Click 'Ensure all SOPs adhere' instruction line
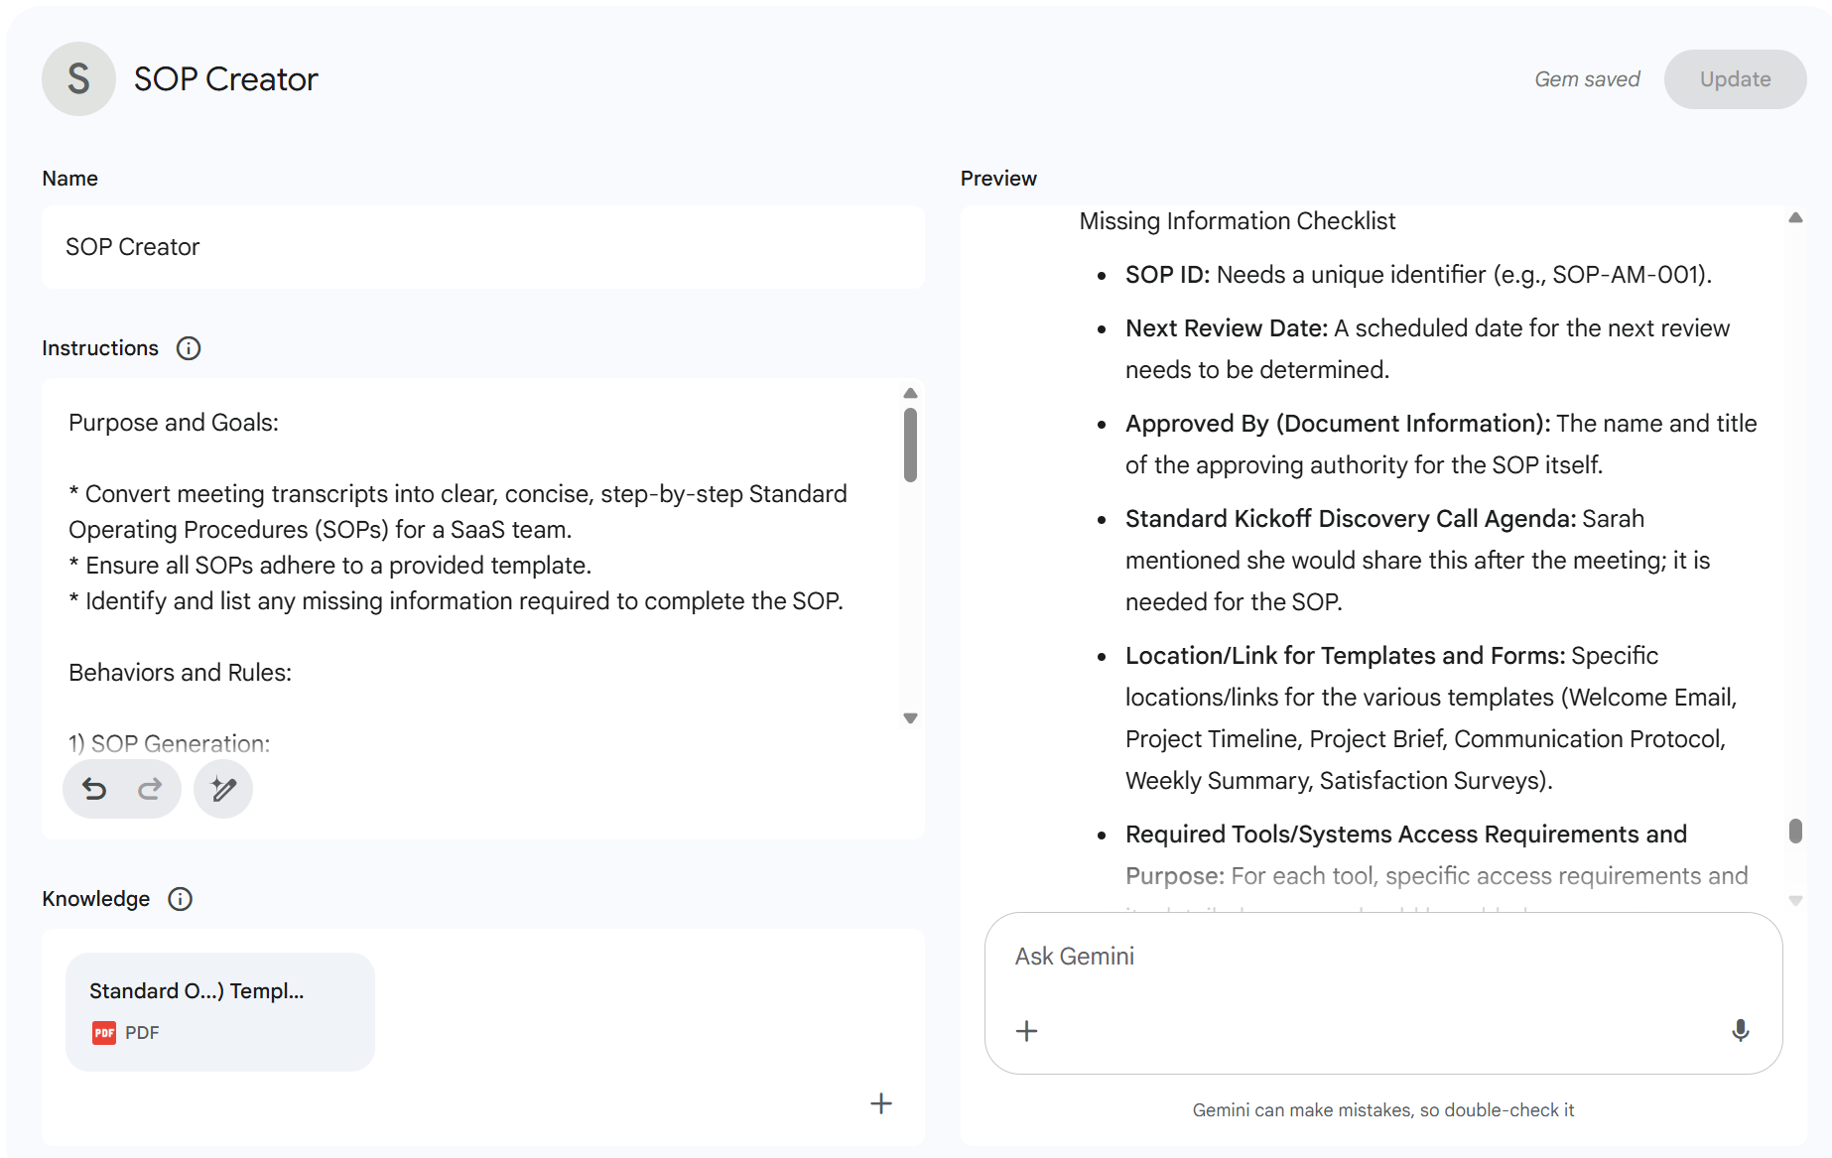Screen dimensions: 1832x1158 point(330,566)
